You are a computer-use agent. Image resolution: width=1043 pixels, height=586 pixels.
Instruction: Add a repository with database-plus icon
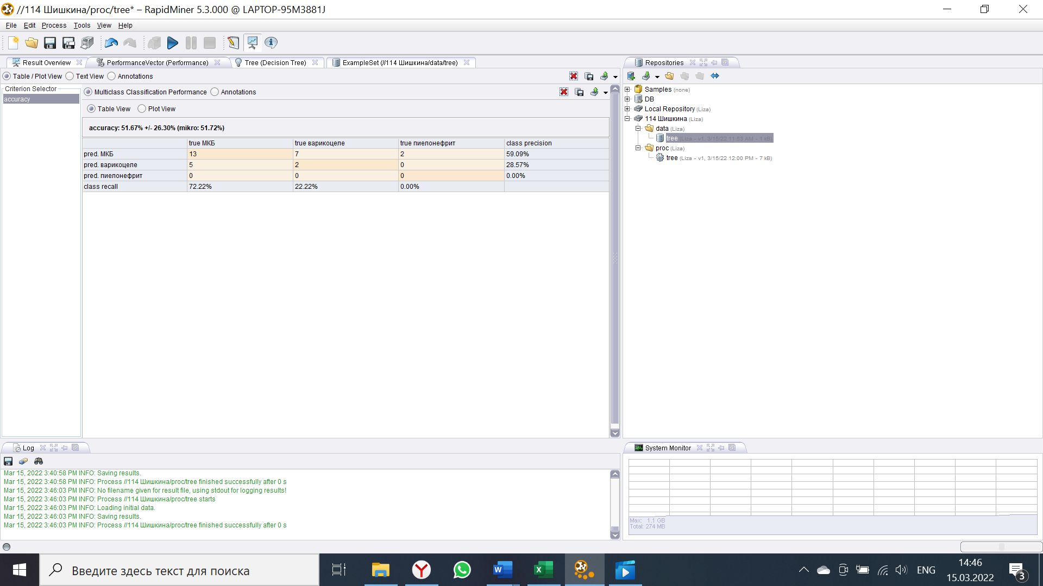631,76
